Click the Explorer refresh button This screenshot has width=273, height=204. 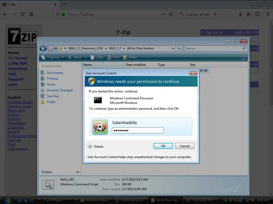point(179,49)
